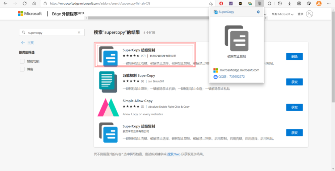This screenshot has width=335, height=171.
Task: Open browser History clock icon
Action: point(280,3)
